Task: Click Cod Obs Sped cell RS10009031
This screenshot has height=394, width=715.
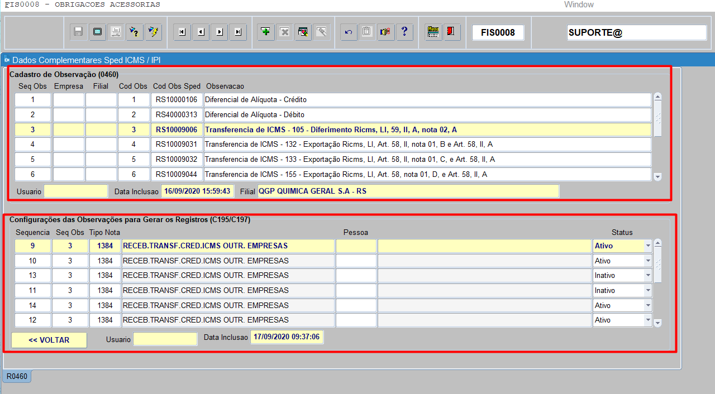Action: pos(177,145)
